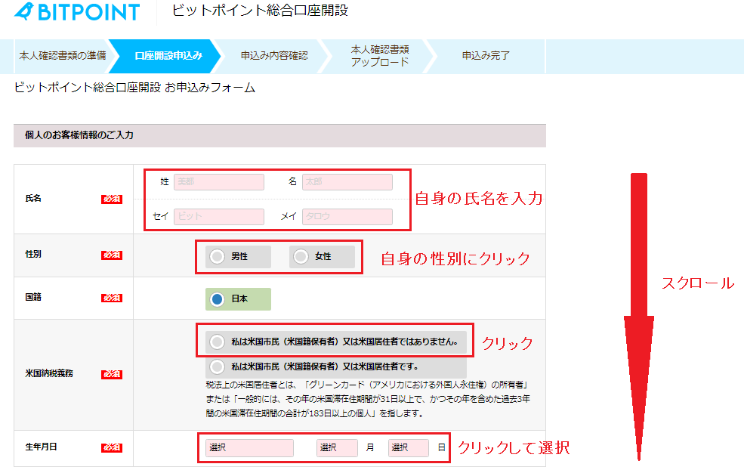Image resolution: width=744 pixels, height=467 pixels.
Task: Select the 口座開設申込み step tab
Action: click(168, 56)
